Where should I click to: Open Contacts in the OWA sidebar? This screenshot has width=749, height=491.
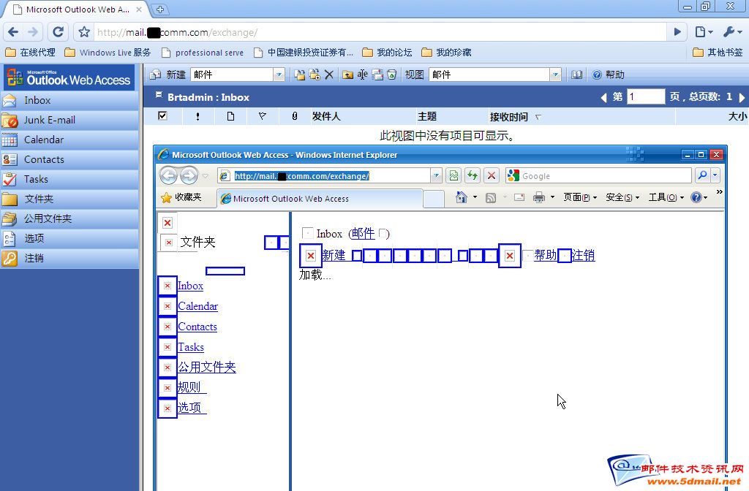coord(69,159)
